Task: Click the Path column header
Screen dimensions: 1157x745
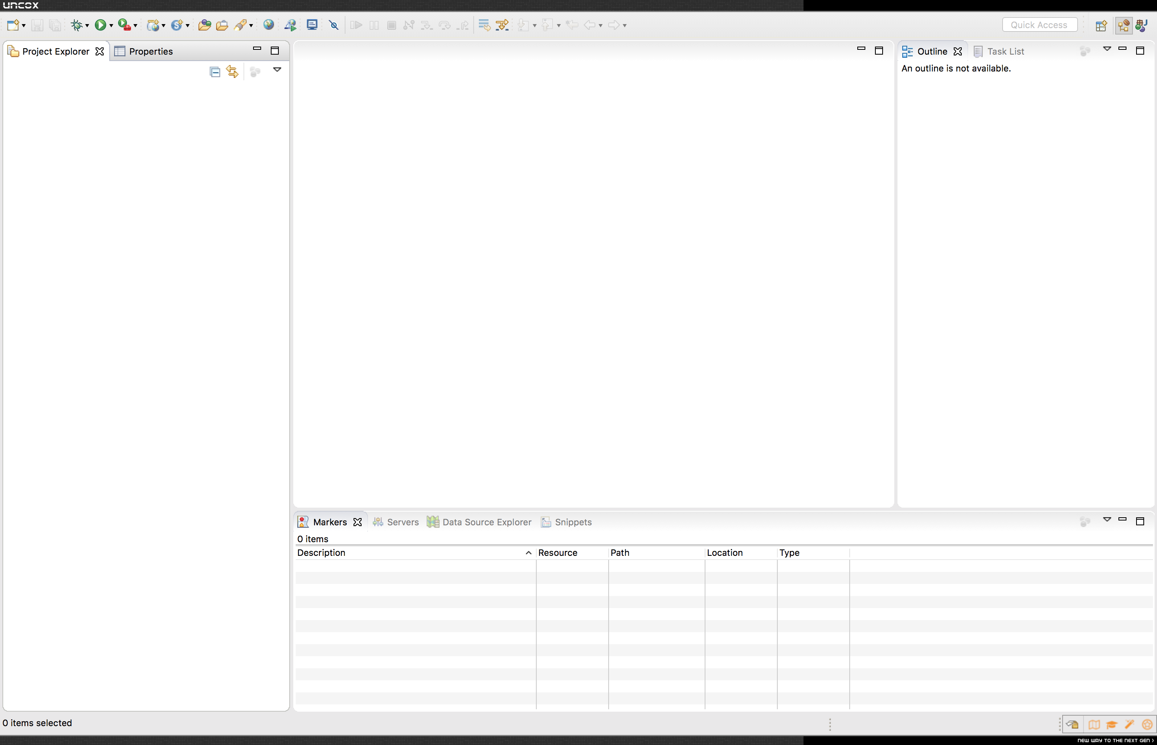Action: [x=657, y=553]
